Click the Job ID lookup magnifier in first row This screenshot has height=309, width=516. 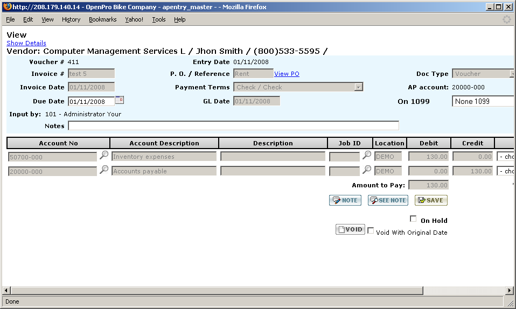point(367,156)
